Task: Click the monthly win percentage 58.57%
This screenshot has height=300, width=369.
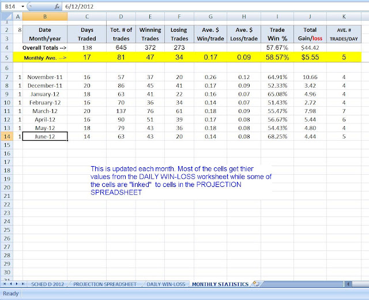Action: click(277, 57)
